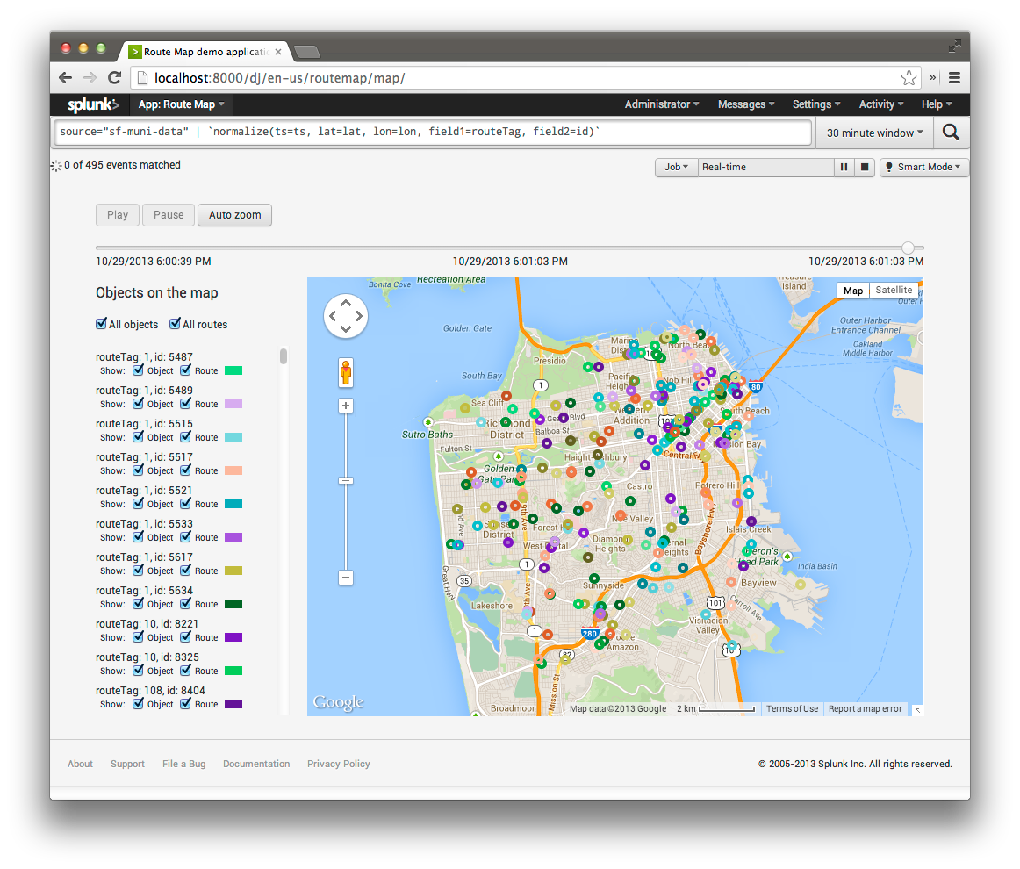
Task: Select the Street View pegman
Action: (346, 373)
